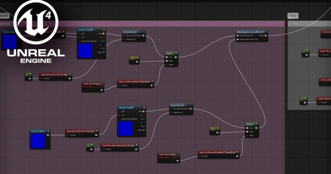Click UVs input pin on upper Texture Sample

(79, 33)
